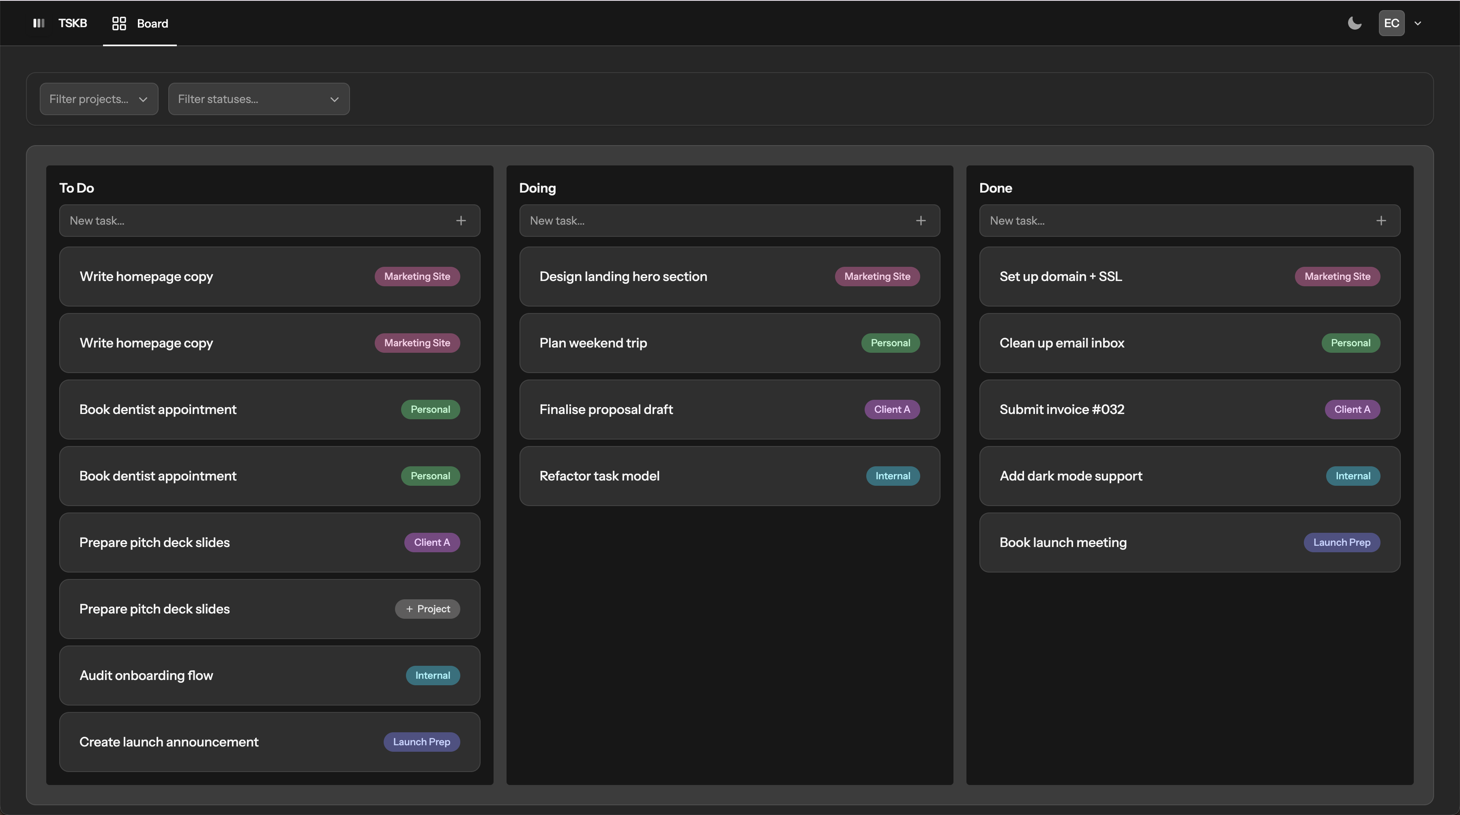The image size is (1460, 815).
Task: Open Submit invoice #032 card
Action: [1189, 409]
